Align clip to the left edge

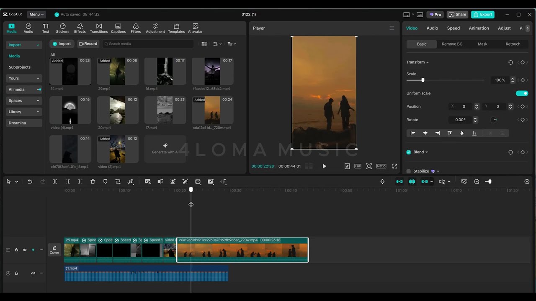[x=413, y=133]
